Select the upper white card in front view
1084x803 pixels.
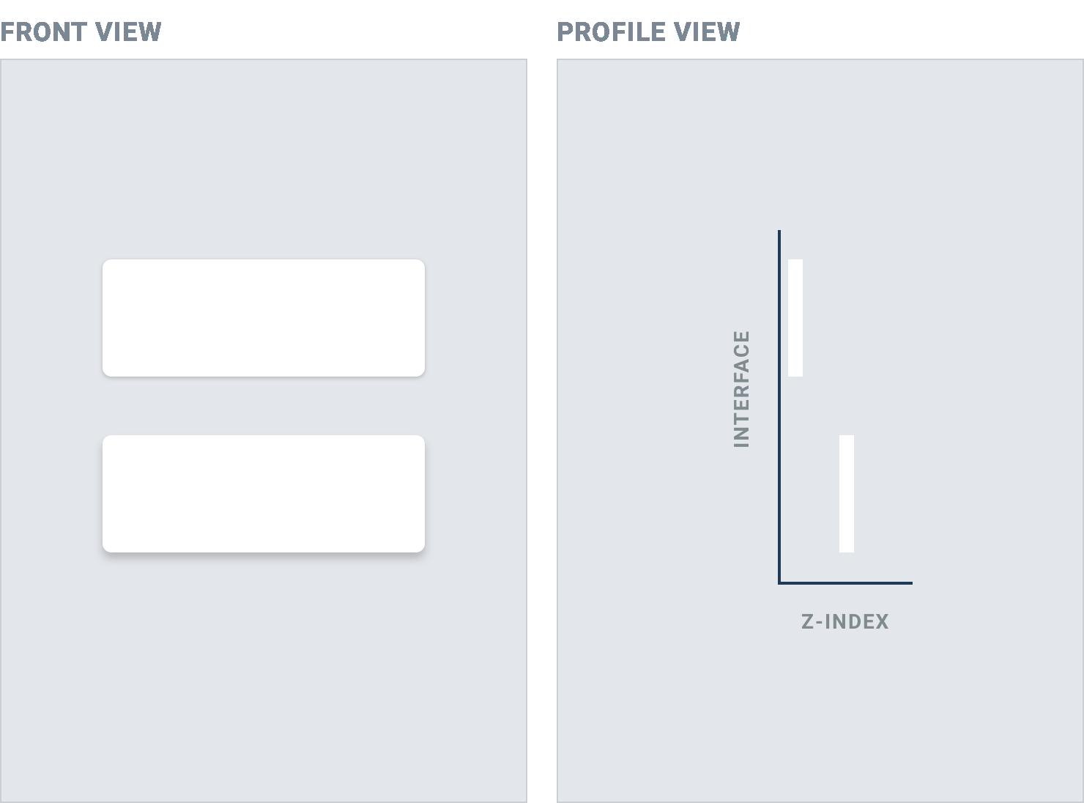264,317
